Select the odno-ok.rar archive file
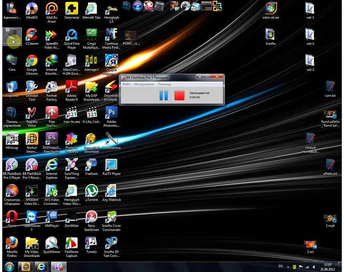Image resolution: width=344 pixels, height=272 pixels. pos(270,11)
